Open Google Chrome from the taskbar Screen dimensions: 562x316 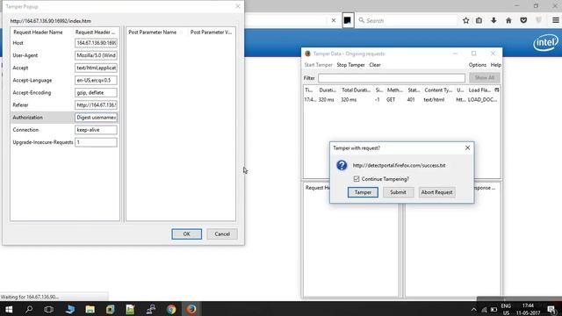171,309
